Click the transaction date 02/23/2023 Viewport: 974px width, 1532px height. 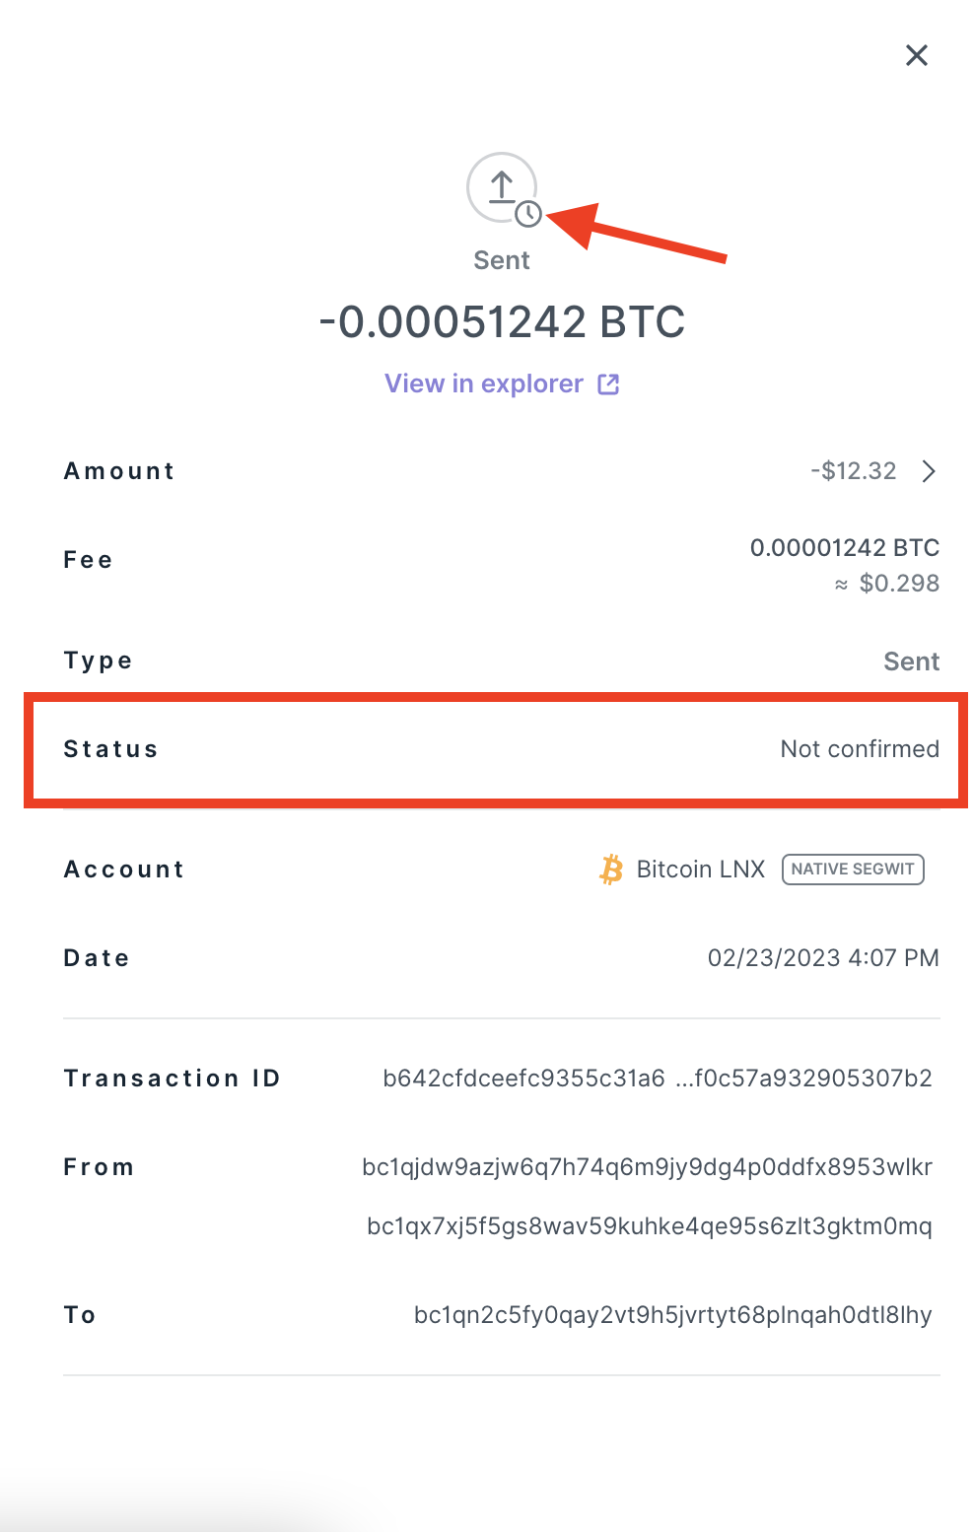click(823, 958)
